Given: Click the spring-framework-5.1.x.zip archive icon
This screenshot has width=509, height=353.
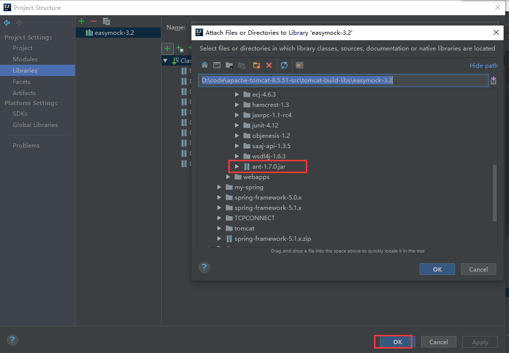Looking at the screenshot, I should 229,239.
